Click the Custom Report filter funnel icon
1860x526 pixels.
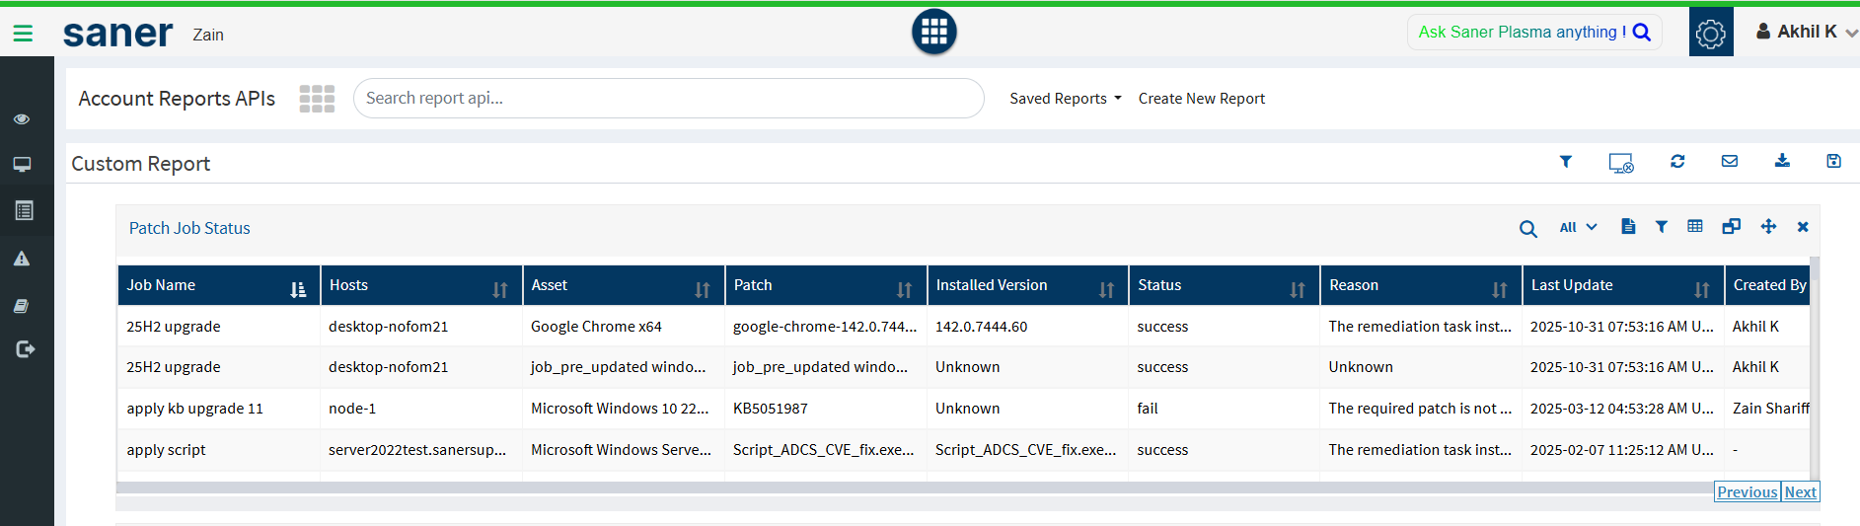pos(1565,162)
